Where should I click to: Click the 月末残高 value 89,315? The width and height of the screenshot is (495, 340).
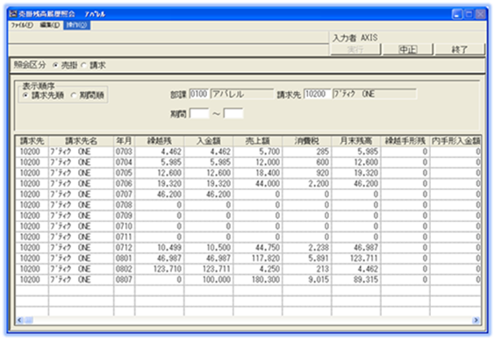click(356, 280)
